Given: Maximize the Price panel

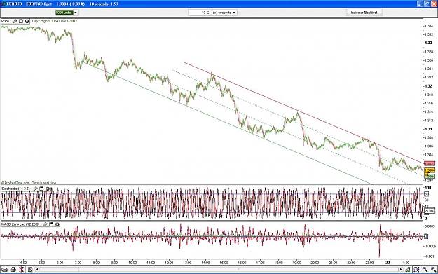Looking at the screenshot, I should [21, 21].
